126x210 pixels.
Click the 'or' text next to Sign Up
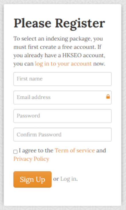coord(56,179)
